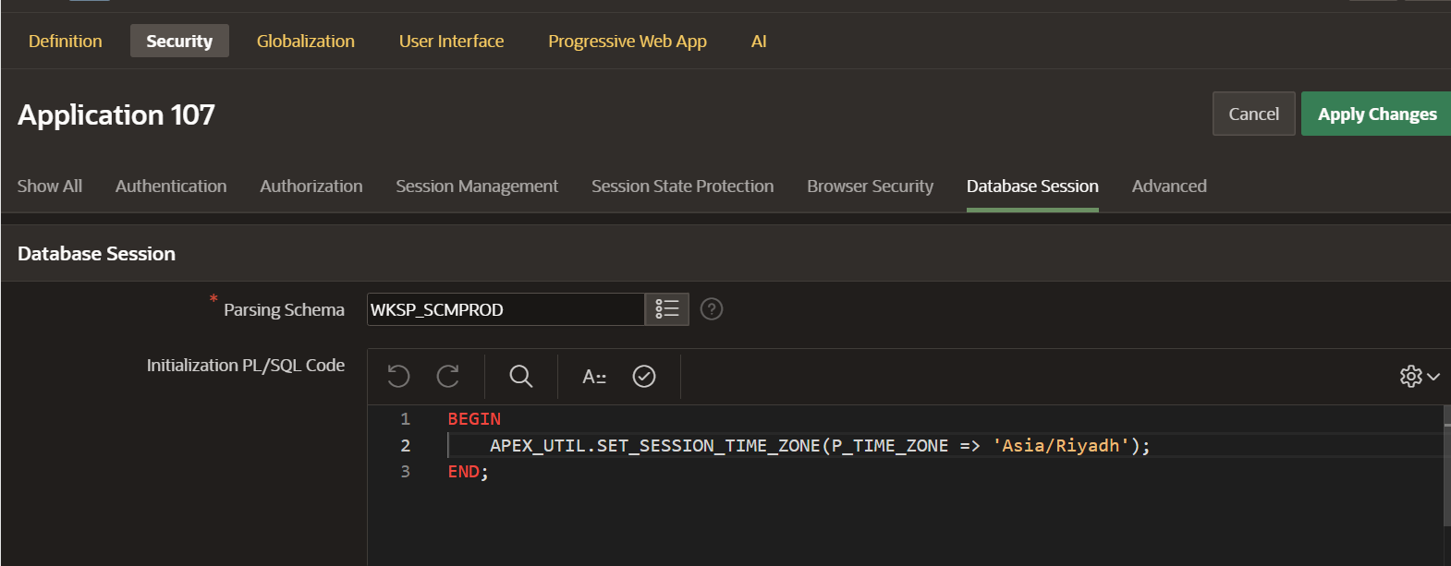Open the Progressive Web App tab
The width and height of the screenshot is (1451, 566).
[x=627, y=42]
